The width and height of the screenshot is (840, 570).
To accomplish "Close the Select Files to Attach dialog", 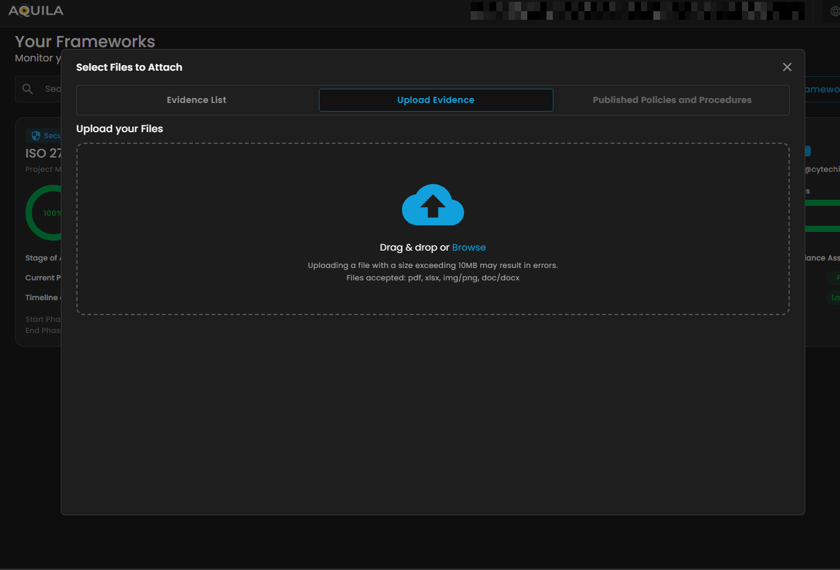I will 787,67.
